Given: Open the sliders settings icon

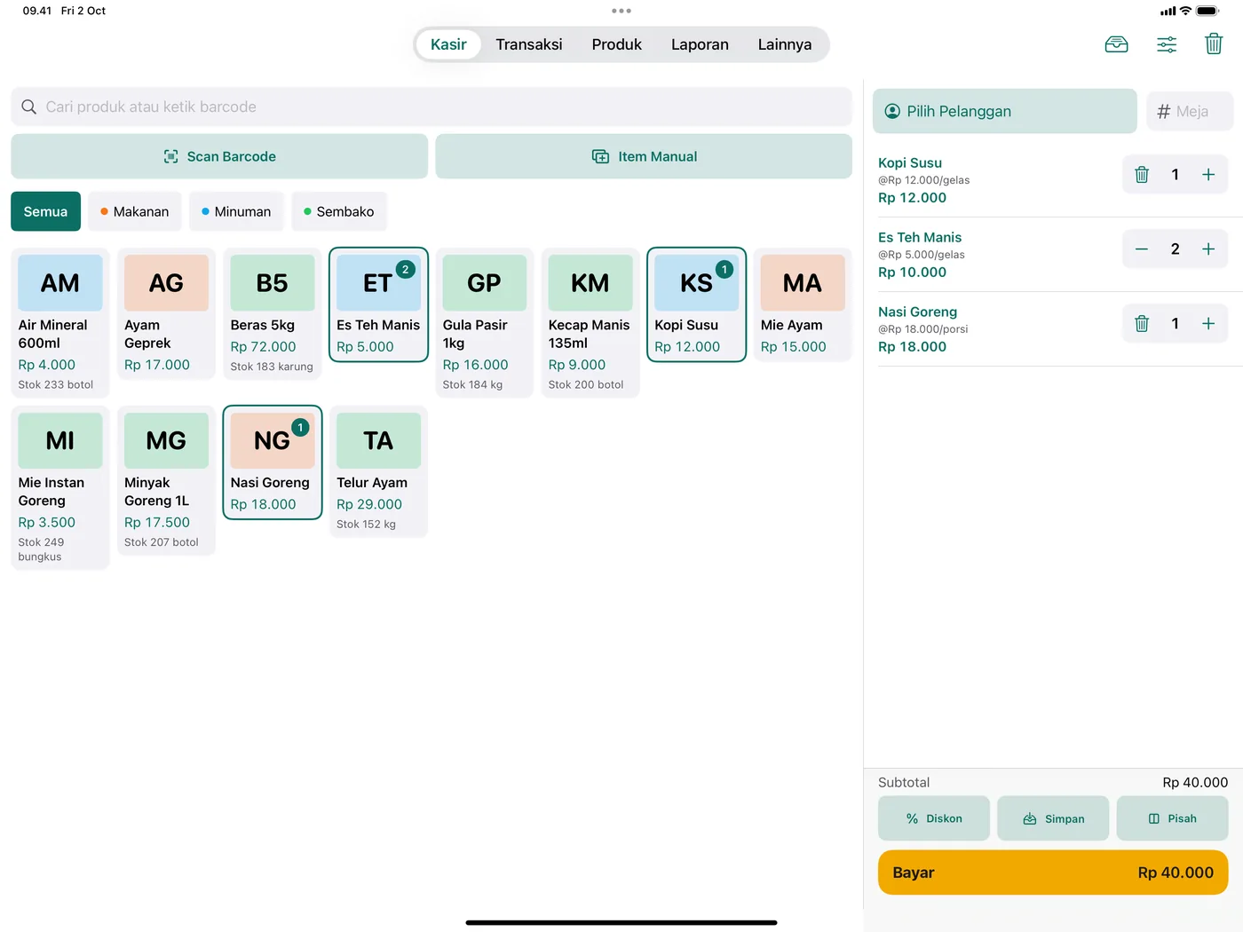Looking at the screenshot, I should tap(1167, 44).
